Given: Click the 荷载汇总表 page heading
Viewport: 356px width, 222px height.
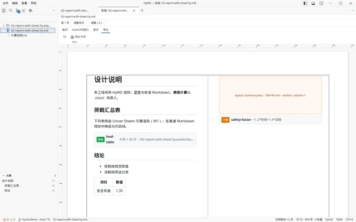Looking at the screenshot, I should pos(107,110).
